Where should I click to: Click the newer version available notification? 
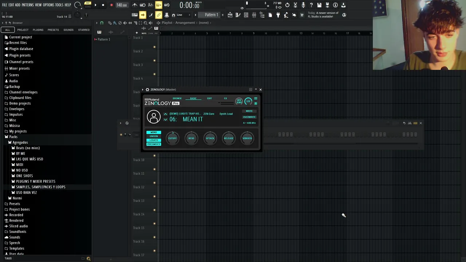click(323, 15)
